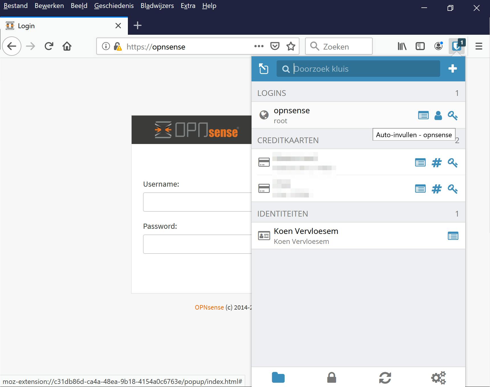Open the Help menu
Screen dimensions: 490x387
(209, 6)
